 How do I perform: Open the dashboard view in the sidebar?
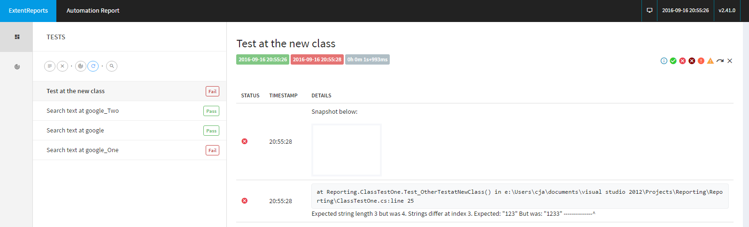coord(17,67)
